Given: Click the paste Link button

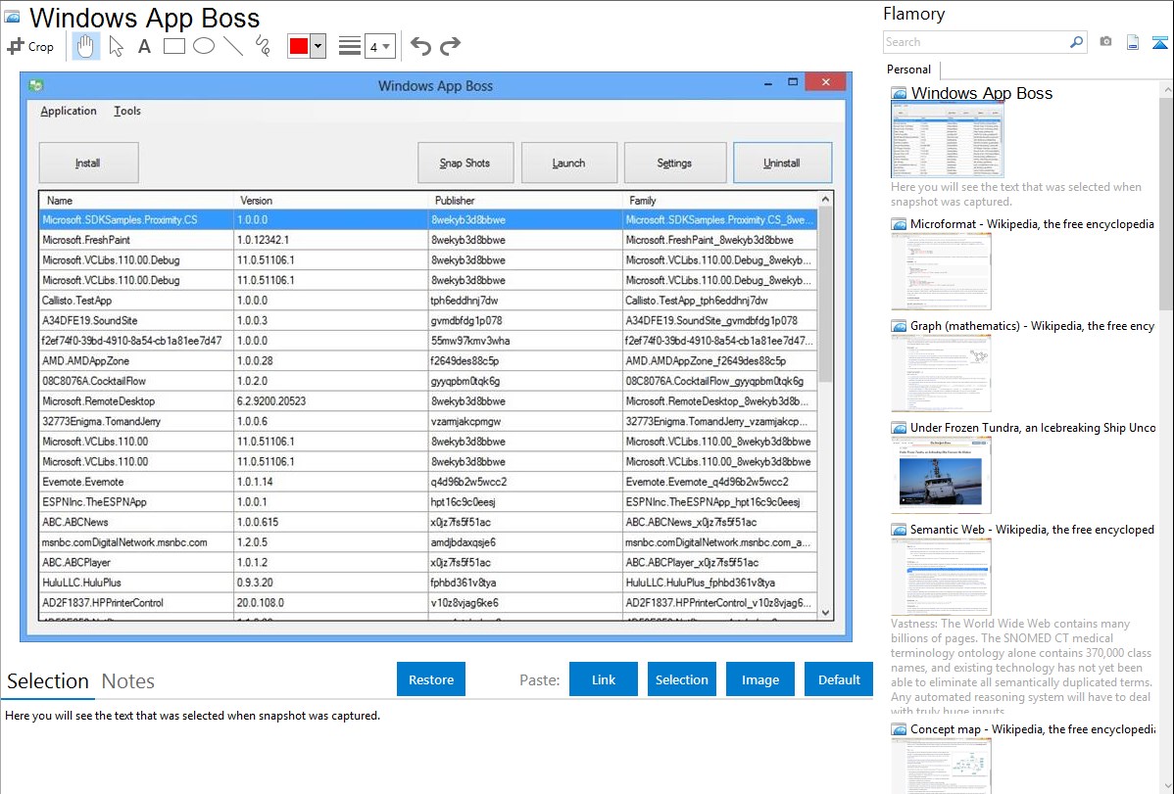Looking at the screenshot, I should click(604, 679).
